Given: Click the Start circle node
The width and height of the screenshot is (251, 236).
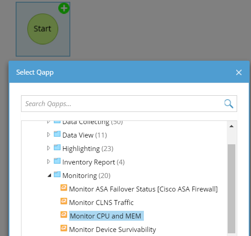Looking at the screenshot, I should coord(43,29).
